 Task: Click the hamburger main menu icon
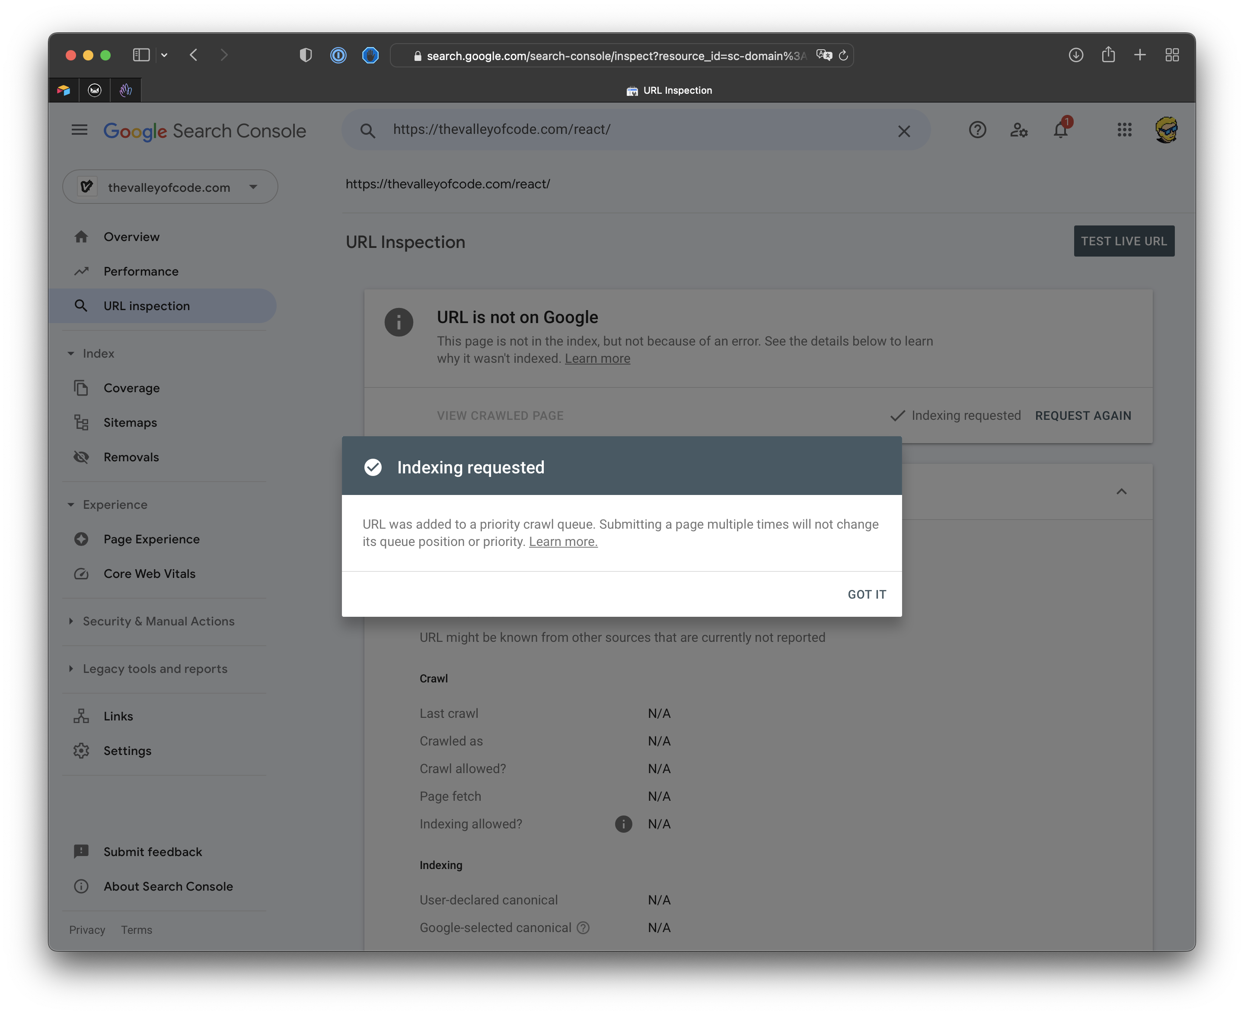[x=80, y=130]
